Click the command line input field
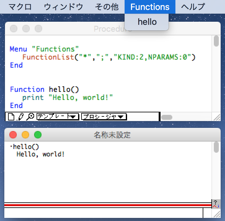This screenshot has width=225, height=221. 104,213
